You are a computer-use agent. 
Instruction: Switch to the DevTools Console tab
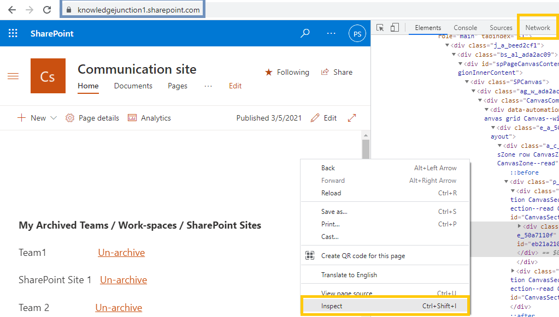point(465,28)
